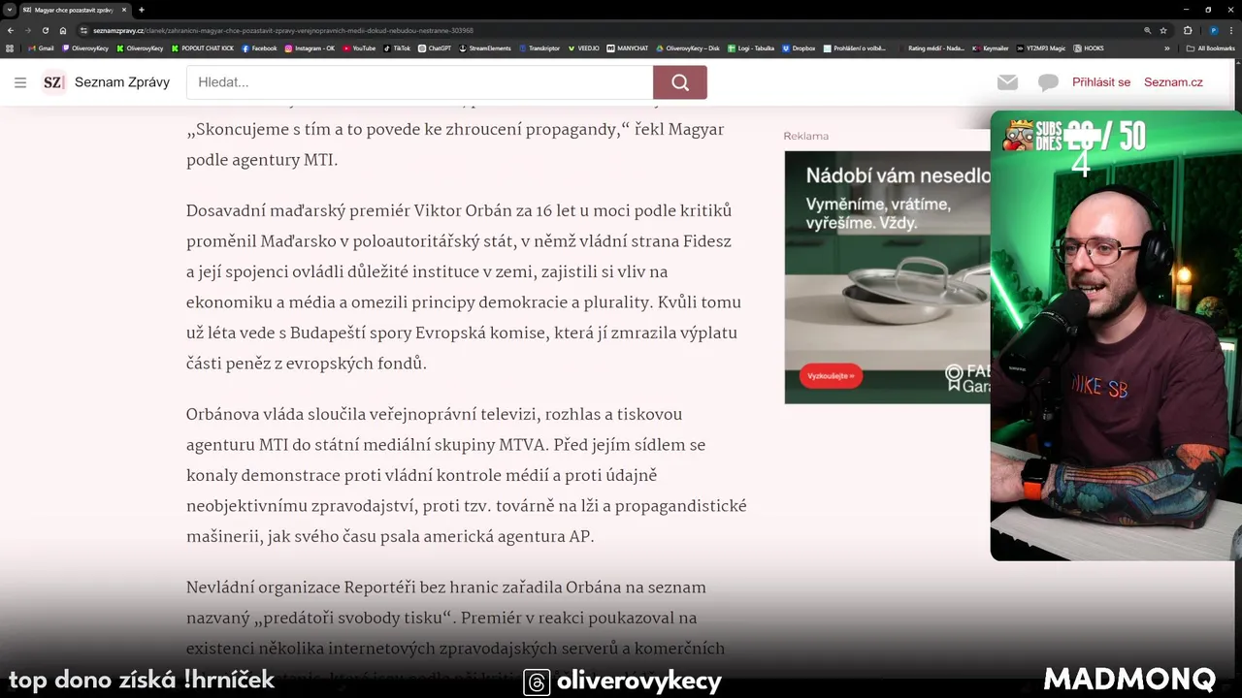Reload the page
The image size is (1242, 698).
46,30
